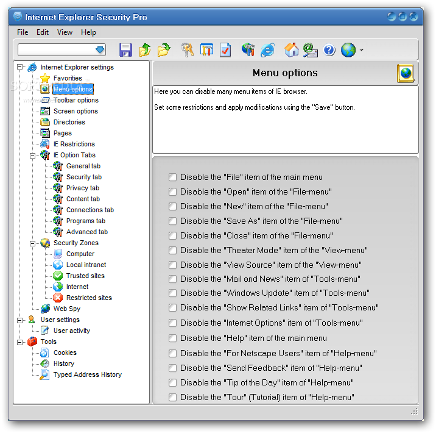Open the toolbar combo box dropdown
This screenshot has height=433, width=436.
click(x=100, y=50)
